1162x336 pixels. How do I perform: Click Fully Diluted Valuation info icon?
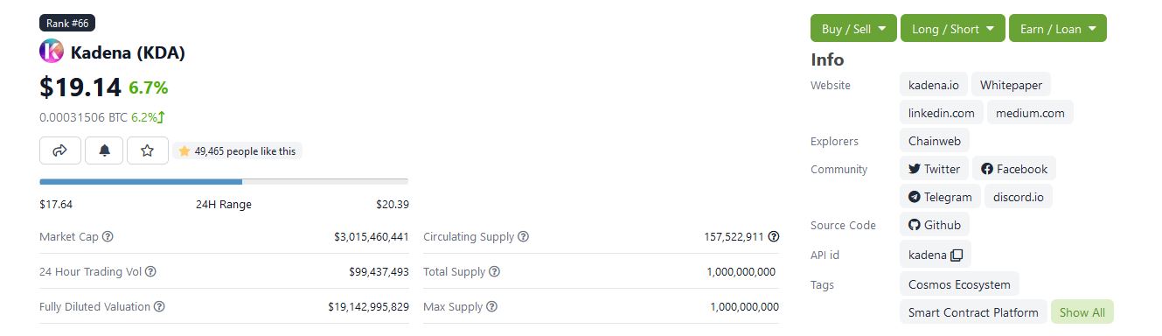pos(159,306)
